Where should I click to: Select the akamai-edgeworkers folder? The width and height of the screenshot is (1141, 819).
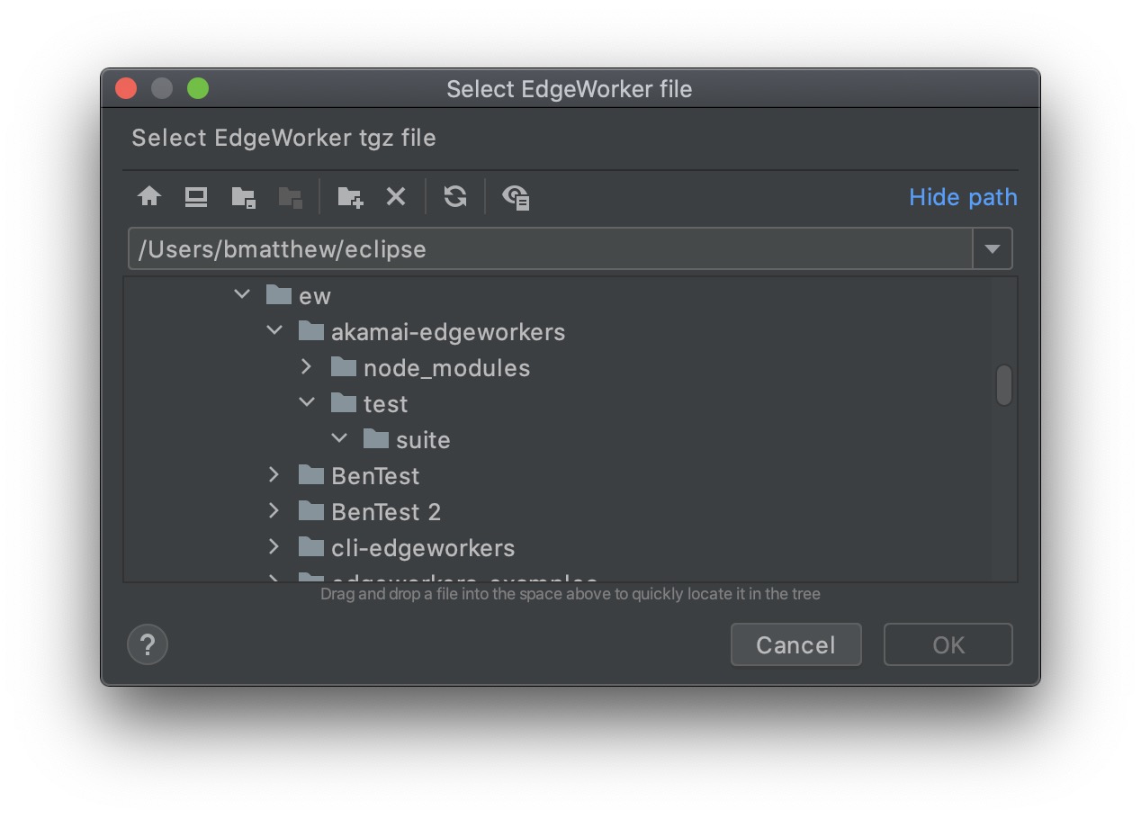(431, 331)
